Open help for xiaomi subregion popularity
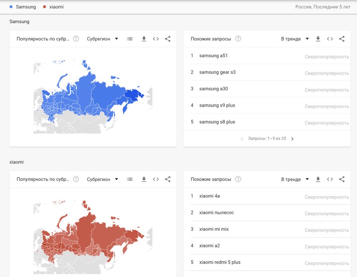This screenshot has width=357, height=277. tap(76, 179)
